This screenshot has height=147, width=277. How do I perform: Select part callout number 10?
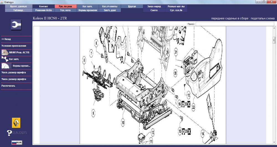click(x=123, y=122)
